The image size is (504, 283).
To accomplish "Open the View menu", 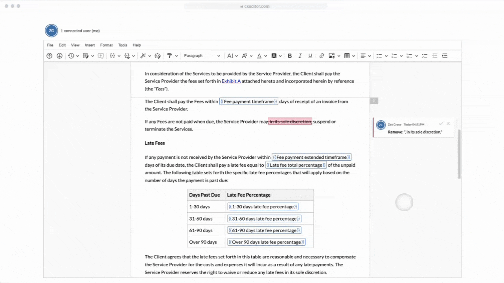I will pyautogui.click(x=75, y=45).
